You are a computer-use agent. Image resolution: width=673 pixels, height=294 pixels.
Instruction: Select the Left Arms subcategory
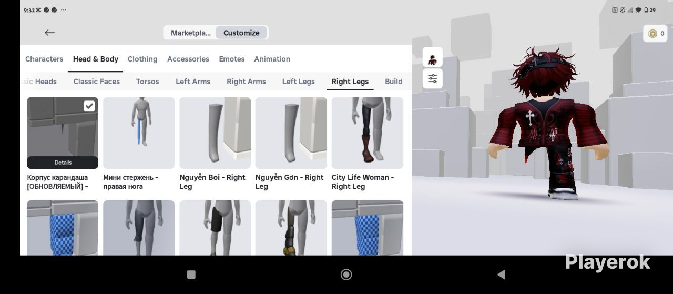(x=193, y=82)
